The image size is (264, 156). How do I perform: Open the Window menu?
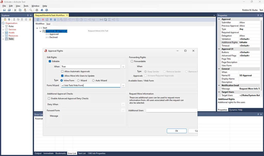pos(35,6)
